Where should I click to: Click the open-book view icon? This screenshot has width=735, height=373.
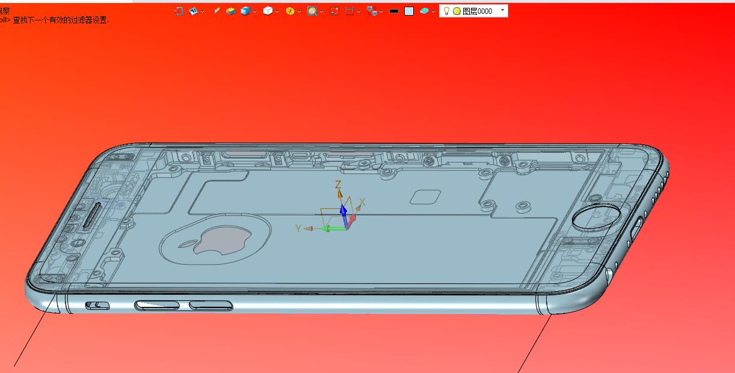(194, 11)
